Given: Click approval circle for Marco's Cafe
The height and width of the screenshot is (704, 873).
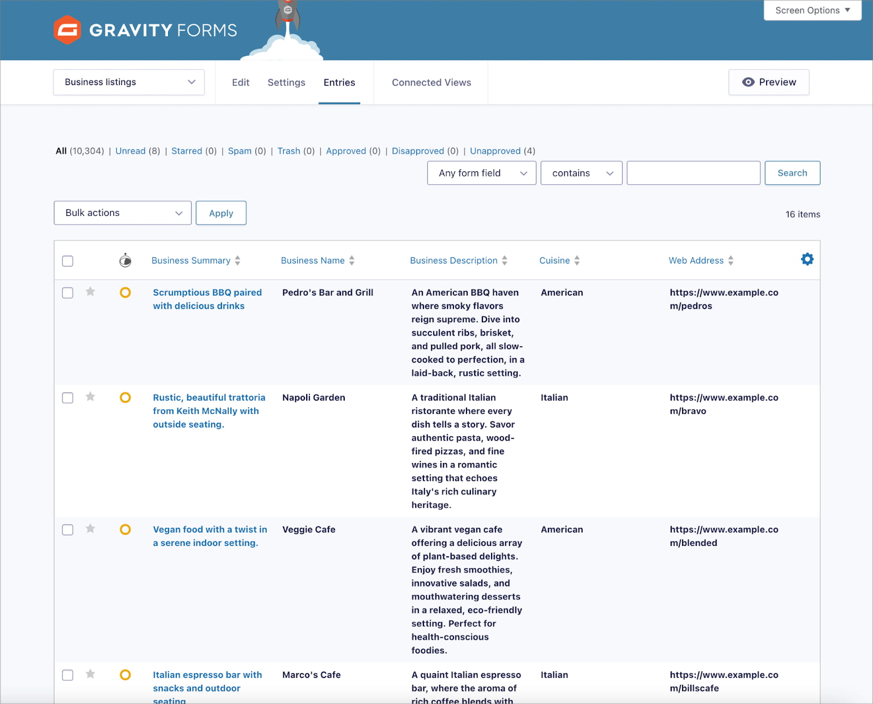Looking at the screenshot, I should click(x=125, y=675).
